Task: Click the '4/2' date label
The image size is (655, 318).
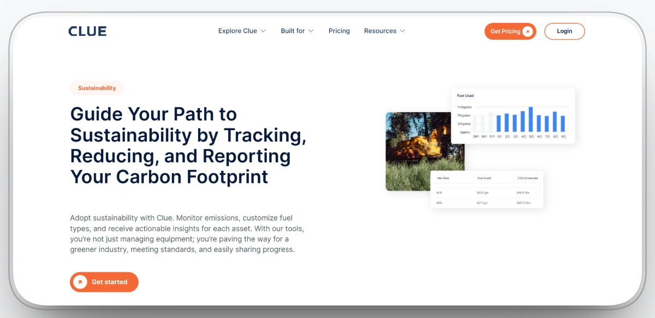Action: point(523,137)
